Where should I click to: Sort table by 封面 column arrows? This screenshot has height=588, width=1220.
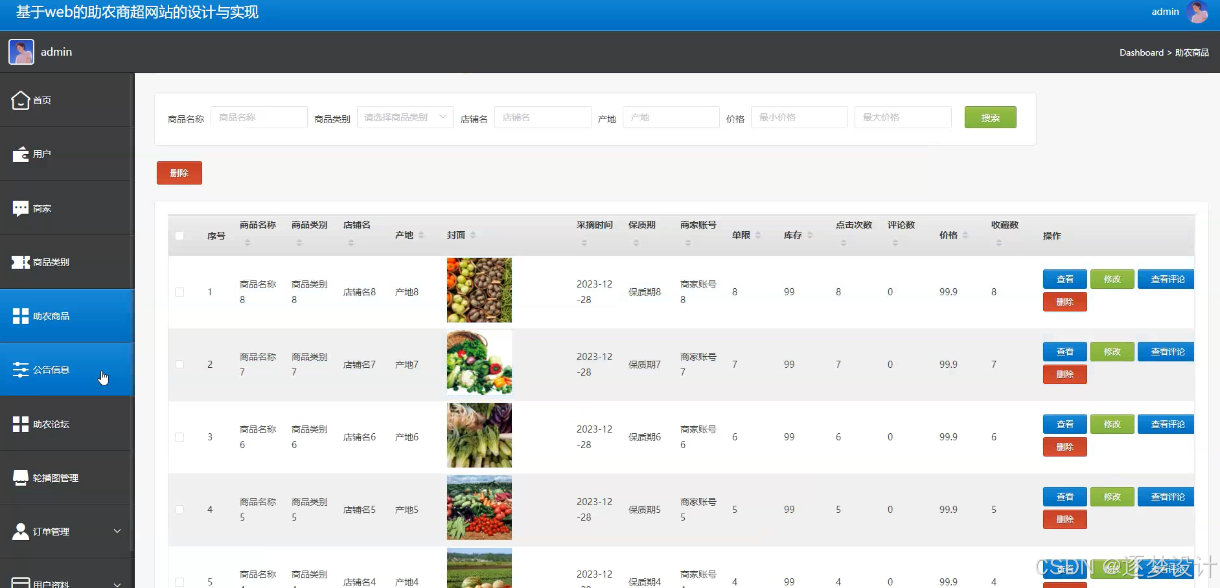click(x=473, y=235)
